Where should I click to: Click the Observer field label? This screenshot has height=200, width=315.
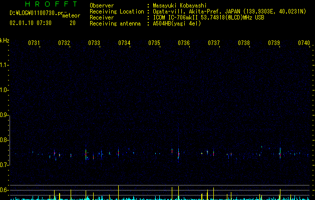pos(102,5)
